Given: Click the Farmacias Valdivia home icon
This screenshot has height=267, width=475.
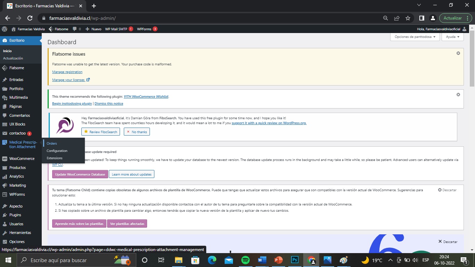Looking at the screenshot, I should [14, 29].
